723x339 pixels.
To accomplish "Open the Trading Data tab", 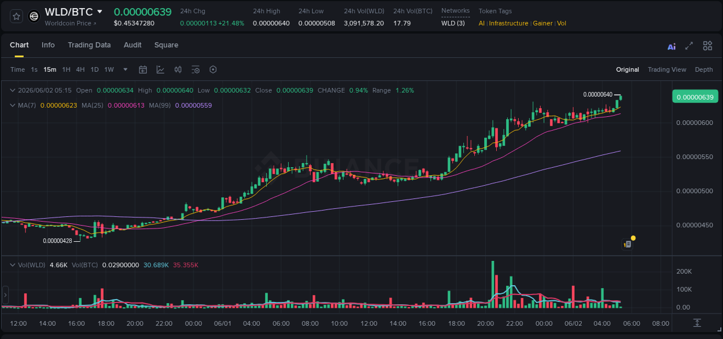I will click(x=89, y=45).
